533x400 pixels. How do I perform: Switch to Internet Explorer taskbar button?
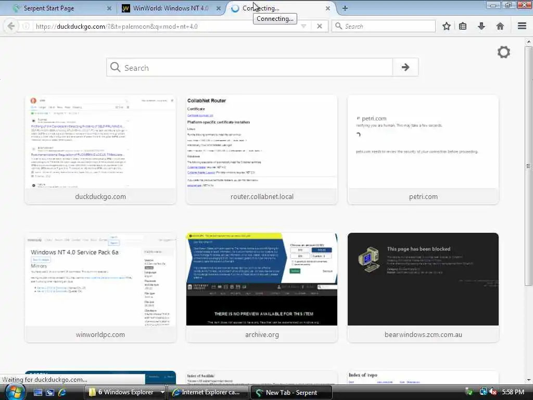point(208,392)
